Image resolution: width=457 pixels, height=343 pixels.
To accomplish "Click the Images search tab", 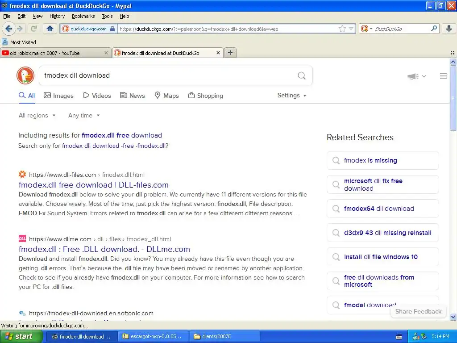I will point(58,96).
